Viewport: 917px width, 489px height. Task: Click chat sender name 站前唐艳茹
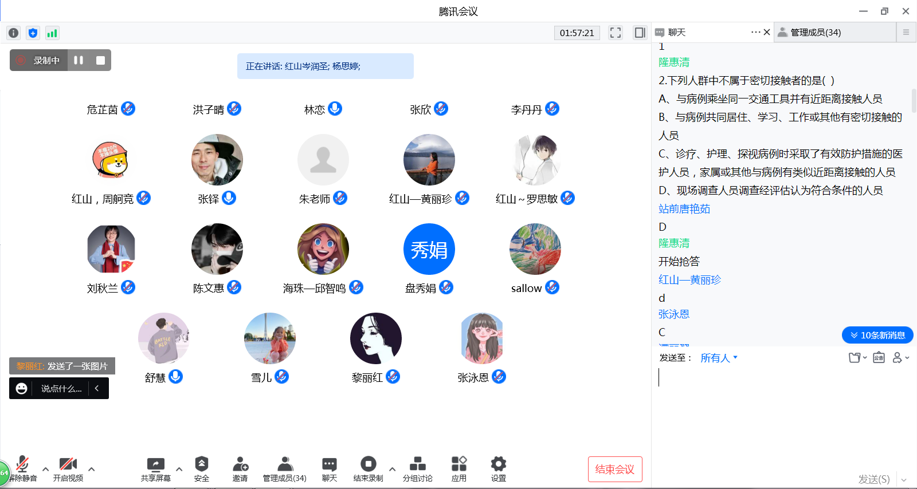point(684,209)
